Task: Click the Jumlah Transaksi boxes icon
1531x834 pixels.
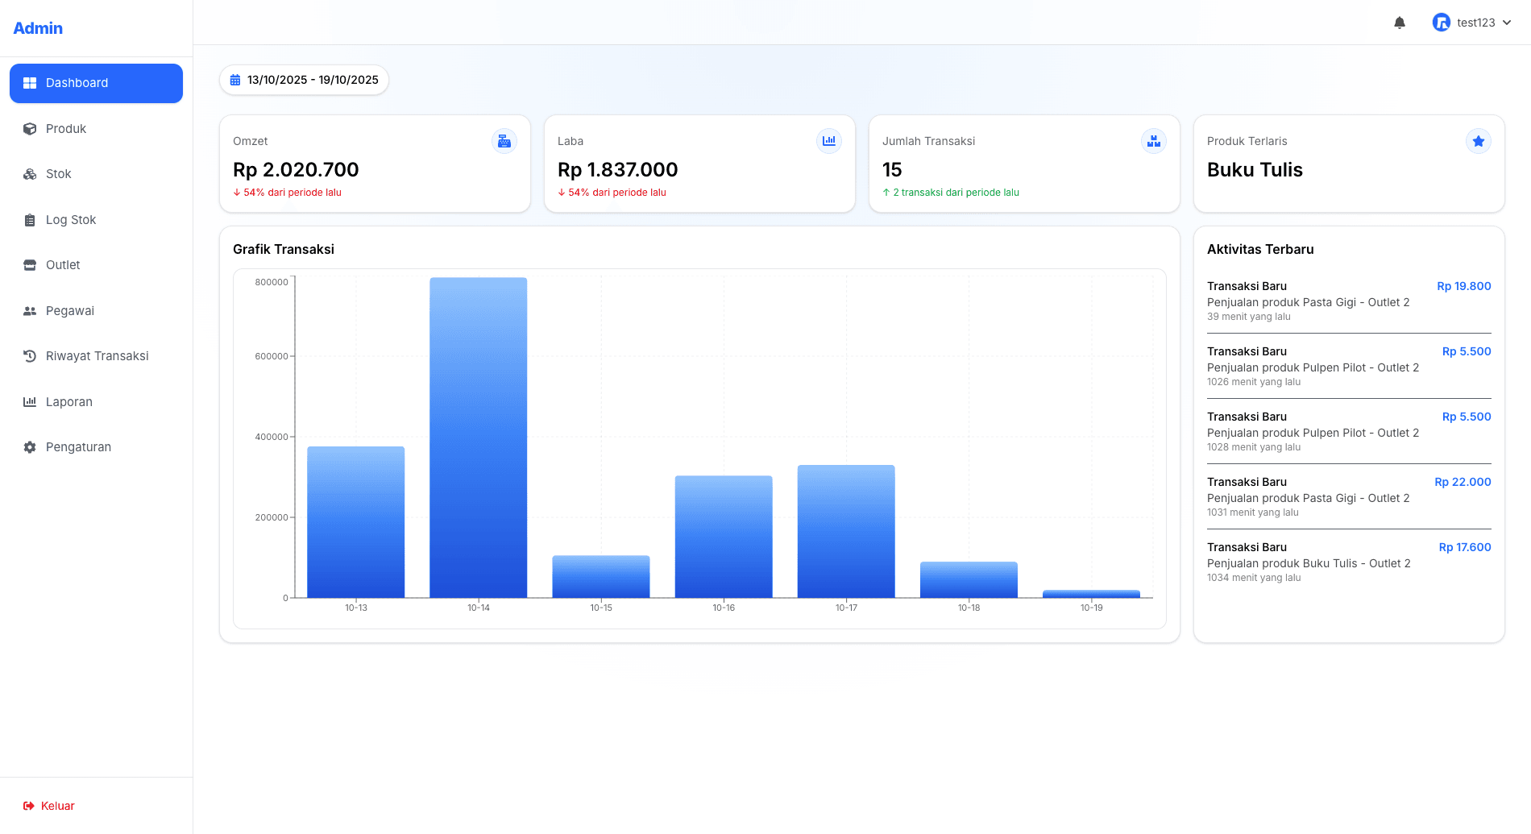Action: click(x=1154, y=141)
